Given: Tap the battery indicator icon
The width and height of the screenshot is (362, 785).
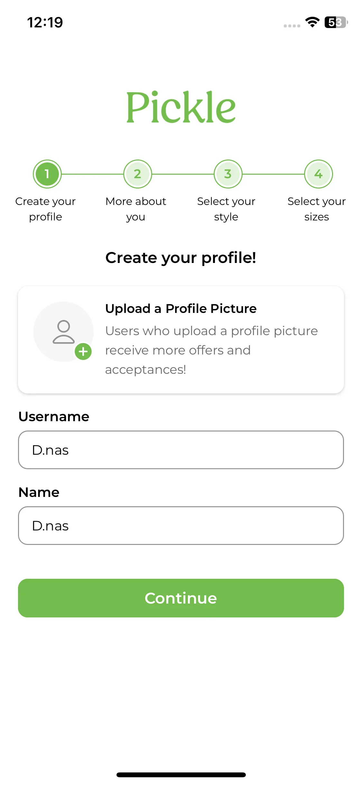Looking at the screenshot, I should (336, 22).
